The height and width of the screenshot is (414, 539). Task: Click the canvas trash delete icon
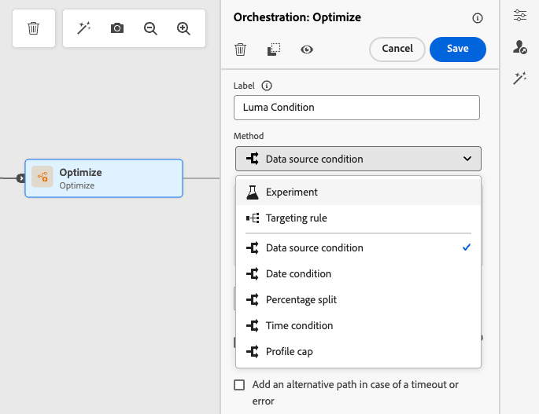[x=34, y=28]
